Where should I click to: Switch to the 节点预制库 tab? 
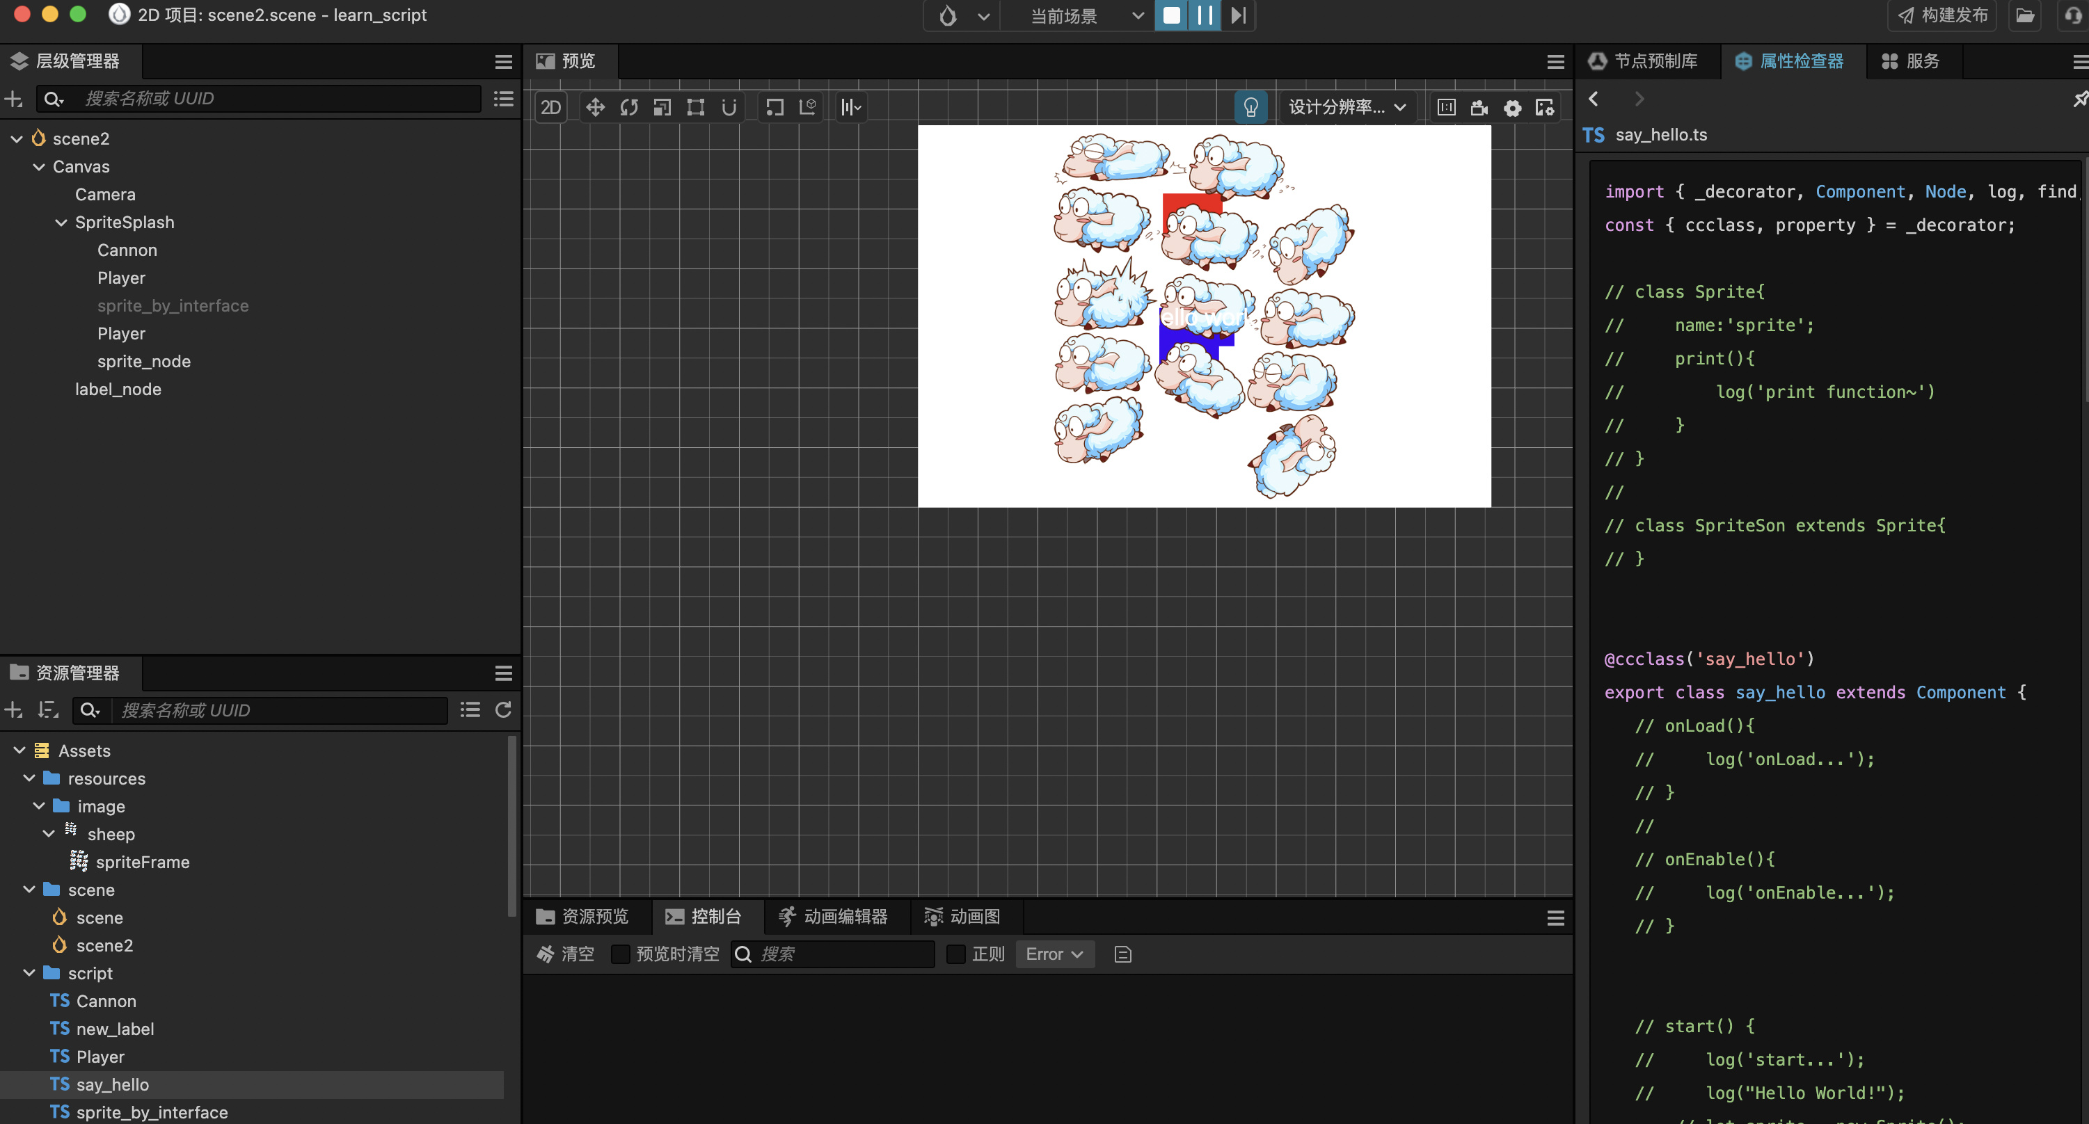coord(1644,62)
